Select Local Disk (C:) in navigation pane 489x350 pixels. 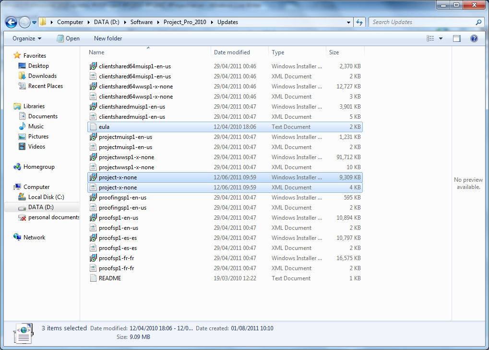click(x=46, y=197)
